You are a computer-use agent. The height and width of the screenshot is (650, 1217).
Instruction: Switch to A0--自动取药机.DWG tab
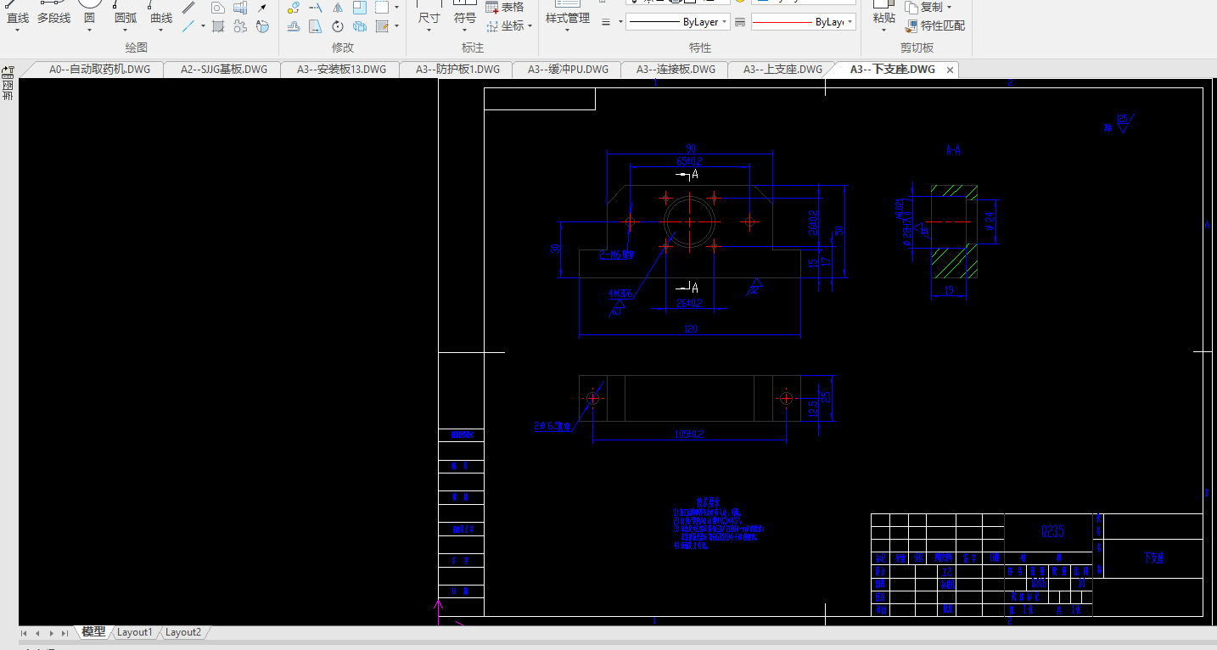click(x=99, y=70)
